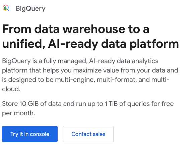The width and height of the screenshot is (192, 153).
Task: Click the word "cloud." ending the description
Action: click(x=11, y=89)
